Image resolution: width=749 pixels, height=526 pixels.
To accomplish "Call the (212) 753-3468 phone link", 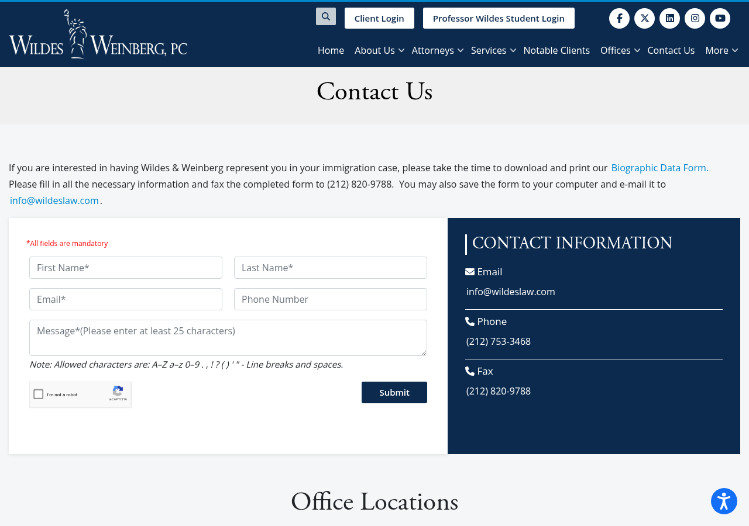I will coord(499,341).
